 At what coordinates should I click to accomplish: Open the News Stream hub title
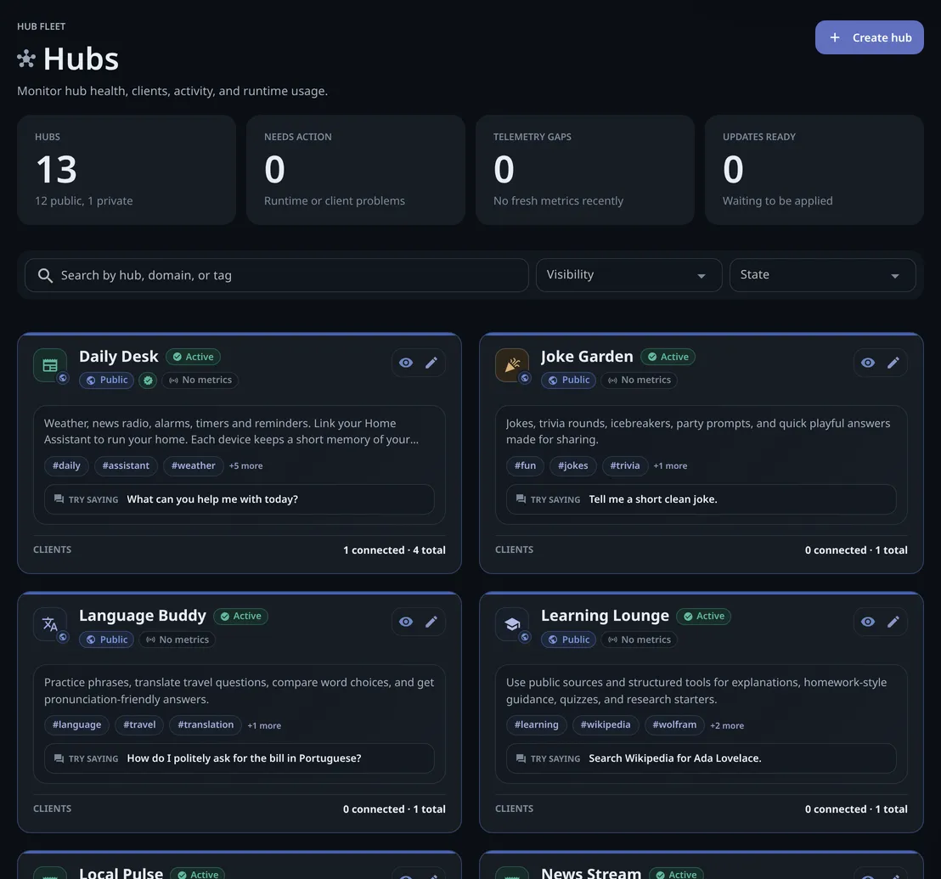pos(590,873)
